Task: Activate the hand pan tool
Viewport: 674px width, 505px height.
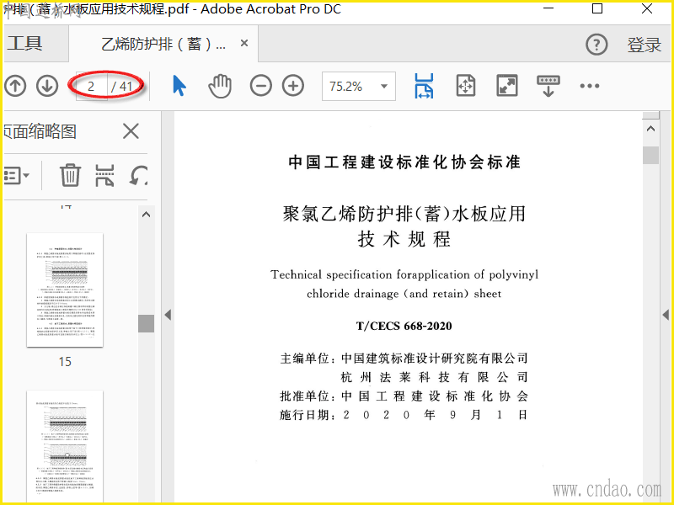Action: (220, 86)
